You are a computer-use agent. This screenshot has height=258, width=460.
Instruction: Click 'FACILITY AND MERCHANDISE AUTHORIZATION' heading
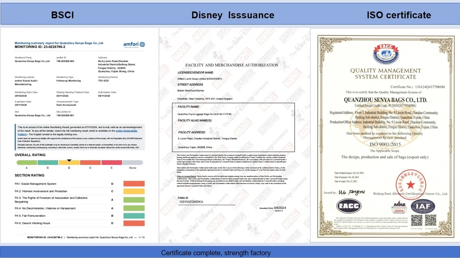[x=232, y=65]
